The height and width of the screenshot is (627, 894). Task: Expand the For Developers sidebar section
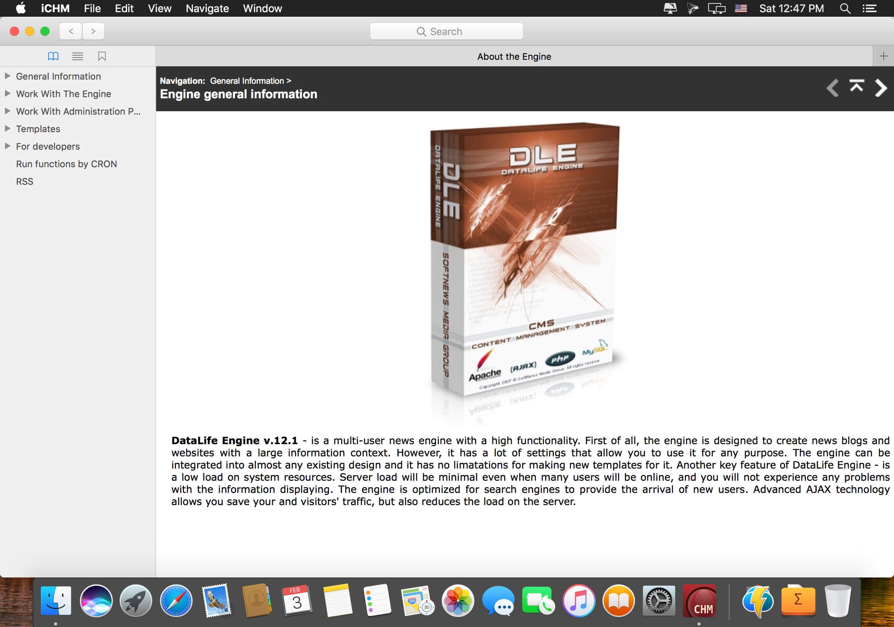7,146
